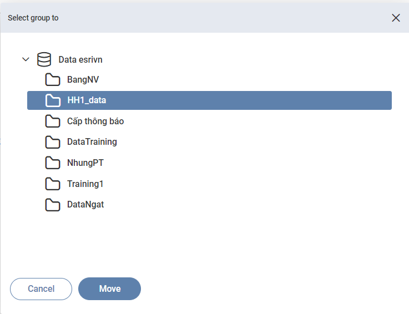409x314 pixels.
Task: Select the NhungPT group label
Action: click(x=85, y=163)
